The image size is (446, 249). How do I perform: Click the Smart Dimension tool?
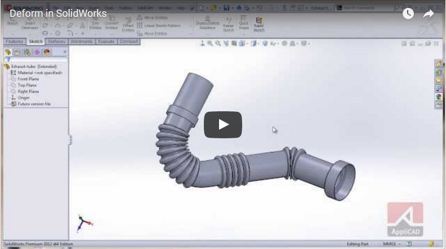pos(30,23)
